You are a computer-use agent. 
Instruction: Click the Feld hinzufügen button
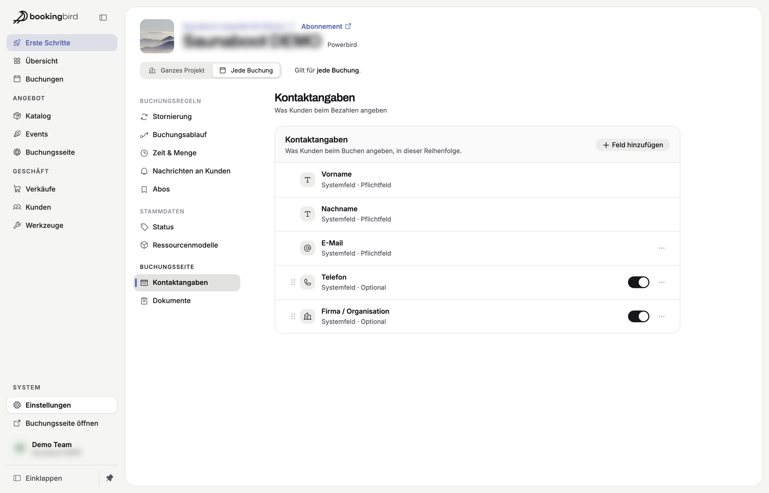pyautogui.click(x=633, y=145)
